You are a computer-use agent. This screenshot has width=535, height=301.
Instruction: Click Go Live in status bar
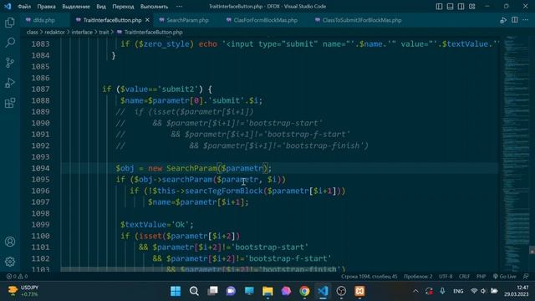[x=505, y=277]
